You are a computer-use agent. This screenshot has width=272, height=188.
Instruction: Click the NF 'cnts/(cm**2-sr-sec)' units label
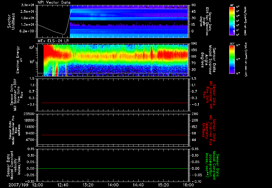tap(245, 21)
